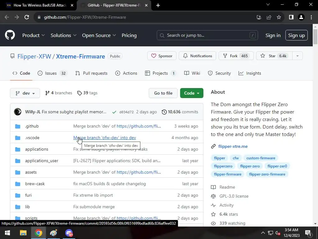Click Willy-JL's commit author avatar
Image resolution: width=318 pixels, height=239 pixels.
point(18,112)
